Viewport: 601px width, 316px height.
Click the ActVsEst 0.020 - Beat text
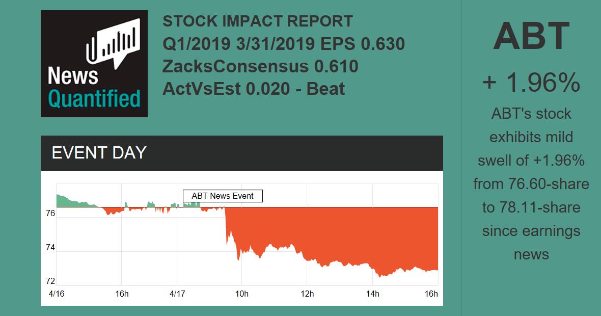point(254,89)
